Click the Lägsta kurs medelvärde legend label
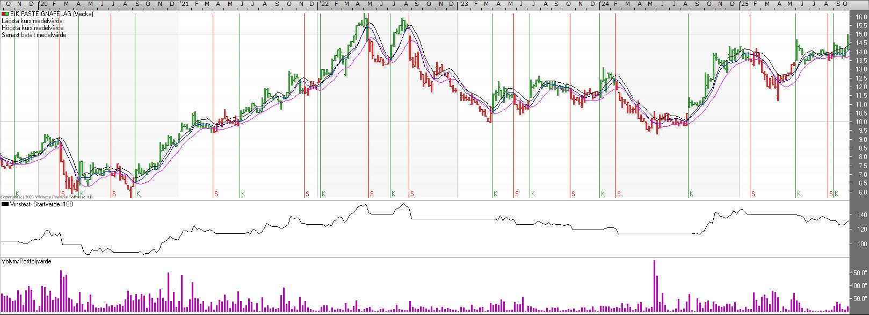 coord(32,21)
